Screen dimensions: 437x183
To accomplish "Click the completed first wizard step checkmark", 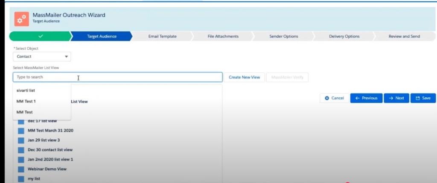I will click(x=41, y=37).
